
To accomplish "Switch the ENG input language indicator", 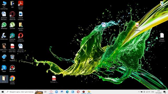I will pyautogui.click(x=153, y=92).
